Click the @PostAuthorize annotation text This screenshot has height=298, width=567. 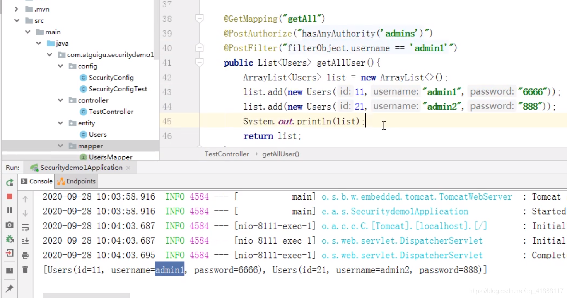(258, 33)
